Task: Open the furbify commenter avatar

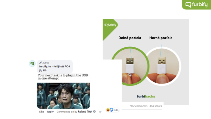Action: tap(32, 63)
